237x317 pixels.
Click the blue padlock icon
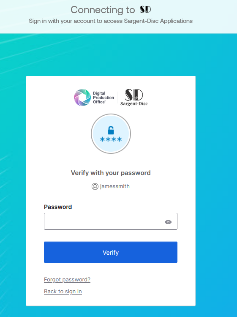pos(111,130)
